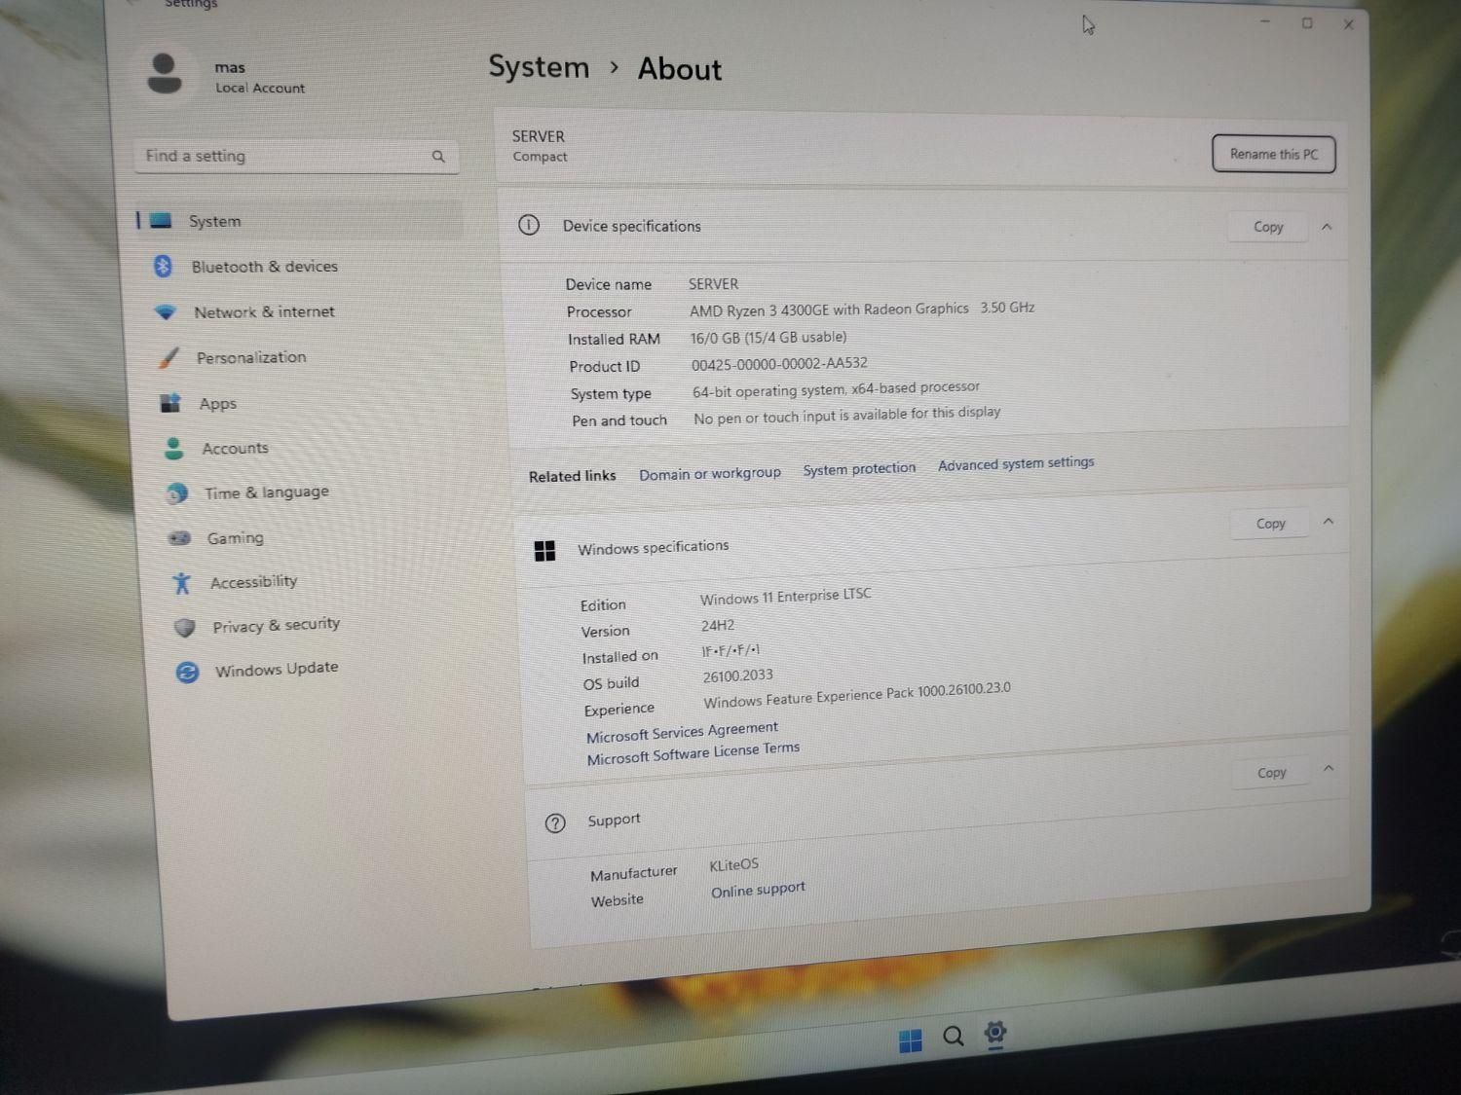Click the Time & language globe icon
The height and width of the screenshot is (1095, 1461).
click(x=176, y=493)
